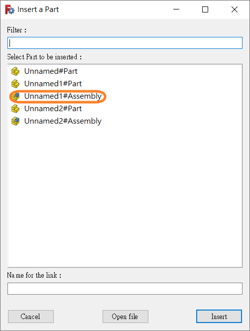Focus the Filter text field

coord(125,43)
